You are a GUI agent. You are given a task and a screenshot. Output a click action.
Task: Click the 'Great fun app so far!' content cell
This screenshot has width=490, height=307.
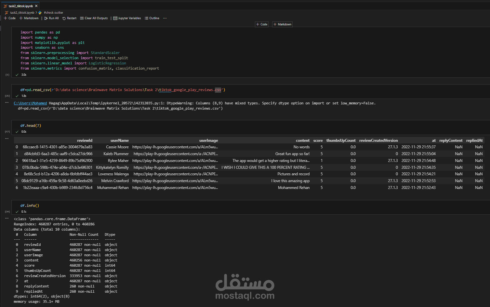coord(292,154)
